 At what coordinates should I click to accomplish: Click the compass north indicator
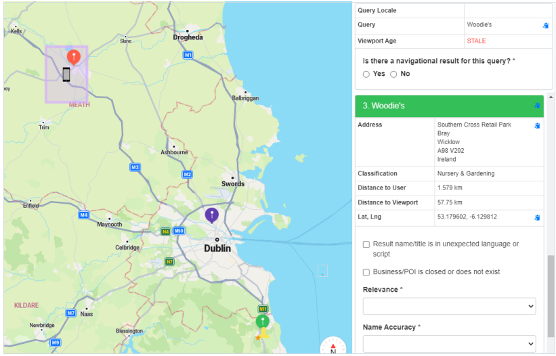coord(333,346)
